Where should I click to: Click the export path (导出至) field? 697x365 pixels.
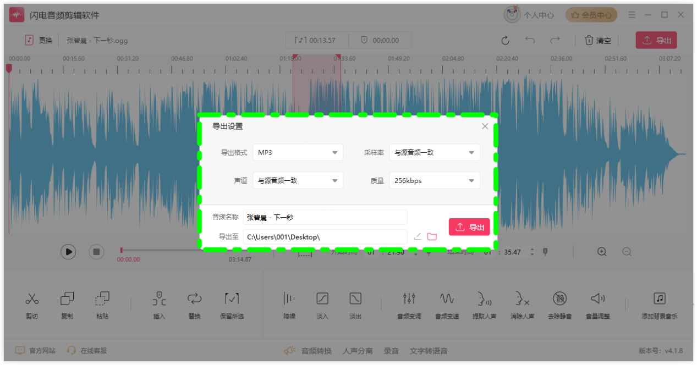click(x=325, y=237)
